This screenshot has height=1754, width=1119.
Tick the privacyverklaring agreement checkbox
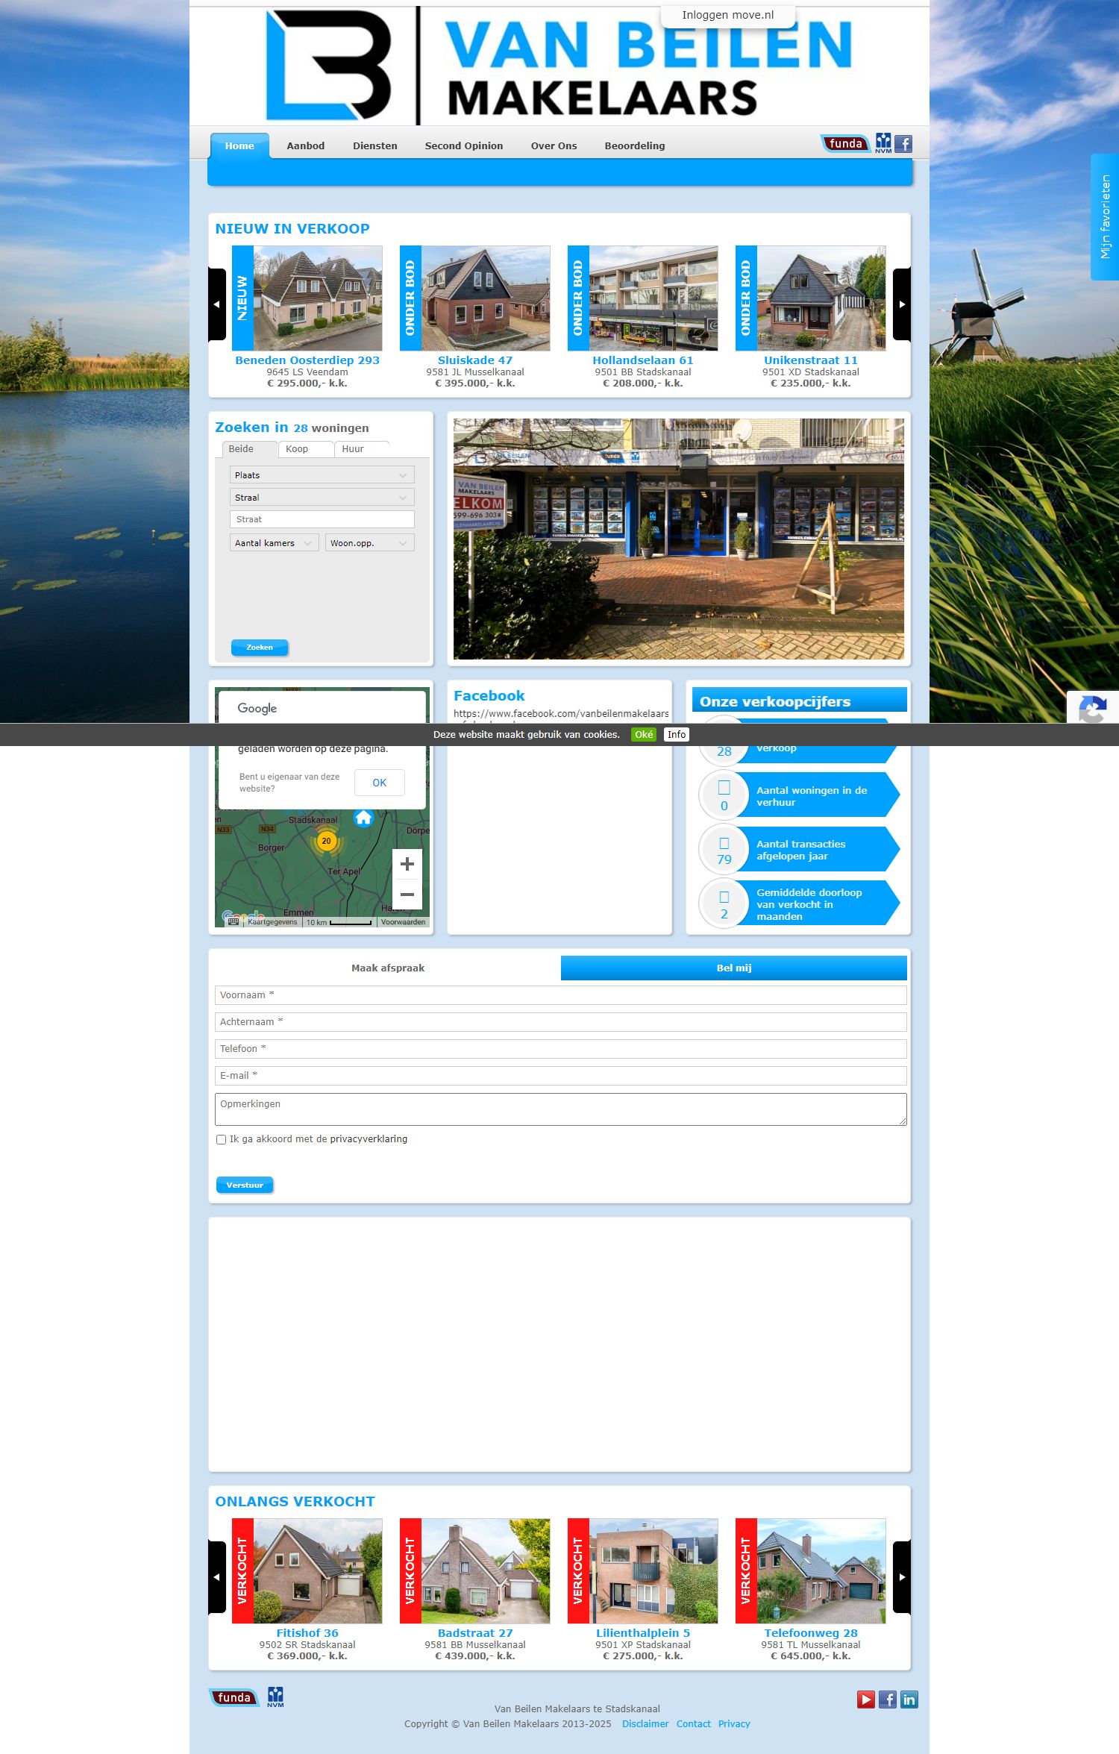(221, 1139)
